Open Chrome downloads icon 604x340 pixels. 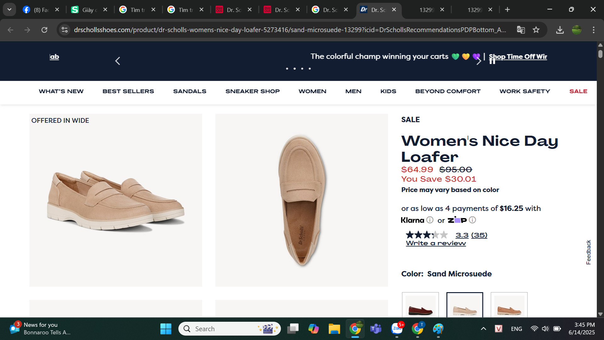[x=560, y=30]
